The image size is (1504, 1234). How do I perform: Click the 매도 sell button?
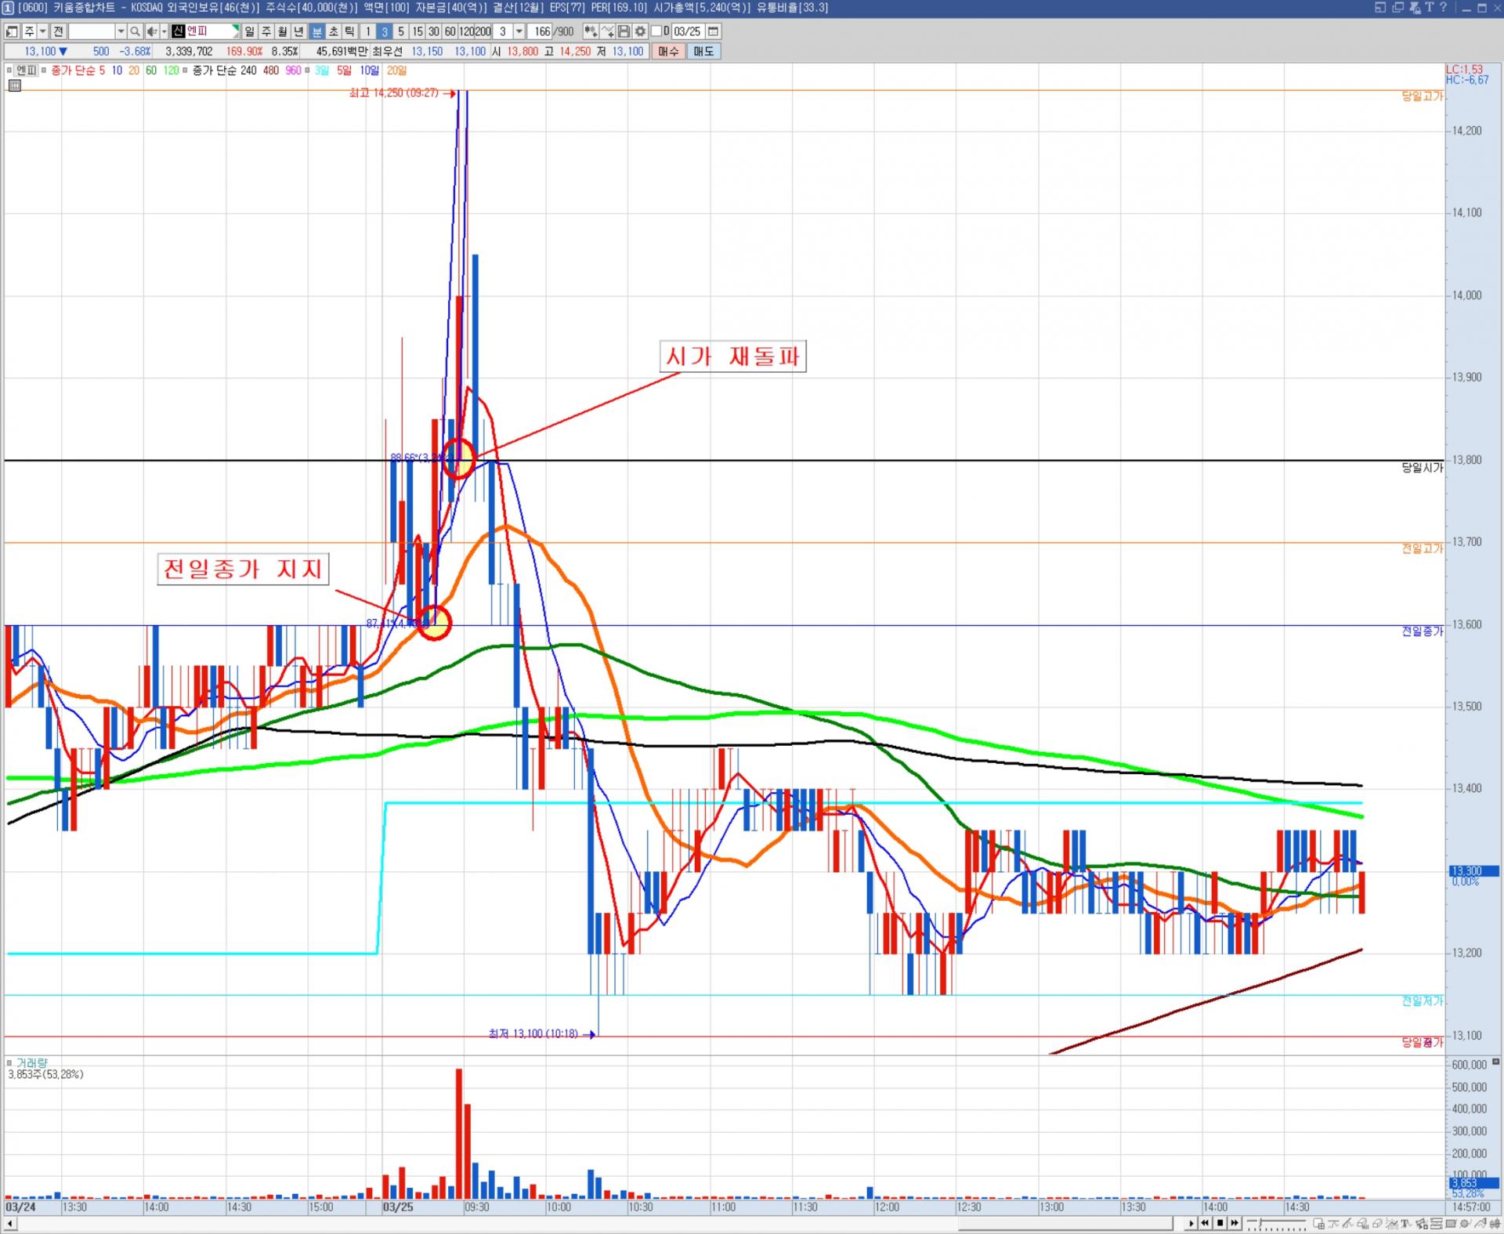point(703,51)
